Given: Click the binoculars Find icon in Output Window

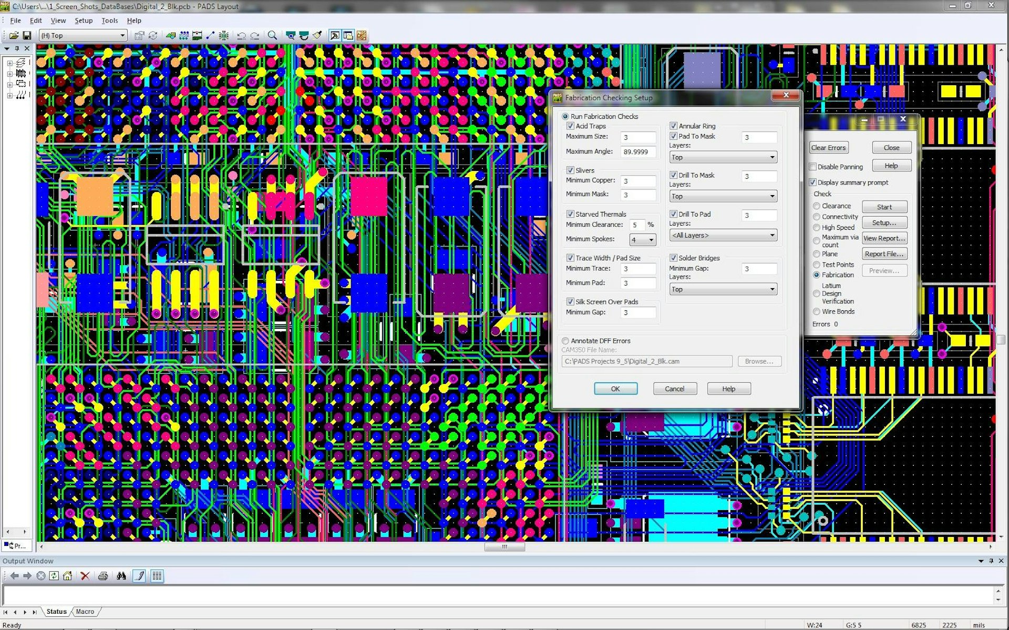Looking at the screenshot, I should (121, 576).
